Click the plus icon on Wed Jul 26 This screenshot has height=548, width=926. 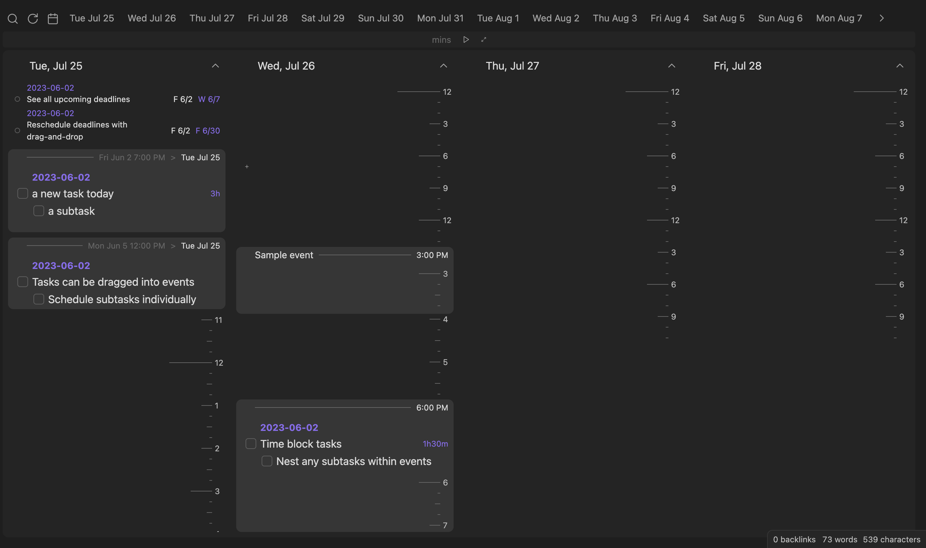pos(247,167)
